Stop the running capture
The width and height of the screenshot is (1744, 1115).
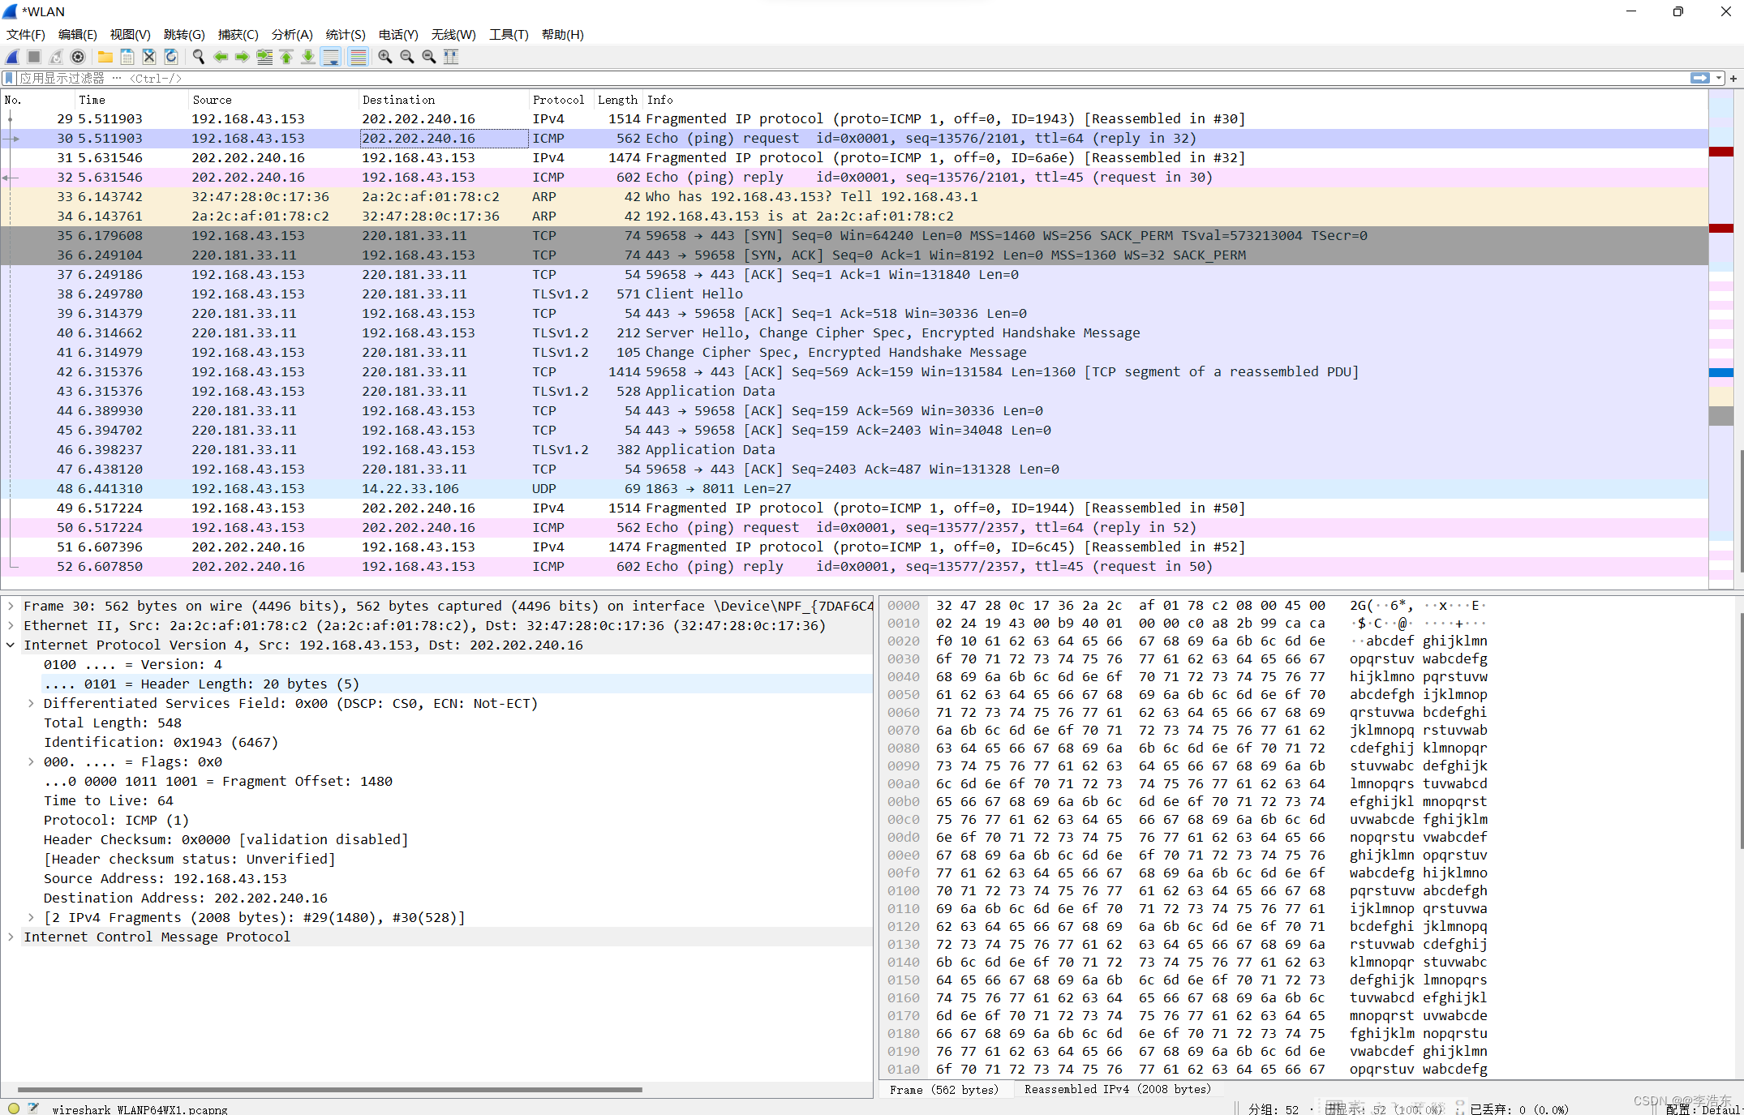point(34,57)
